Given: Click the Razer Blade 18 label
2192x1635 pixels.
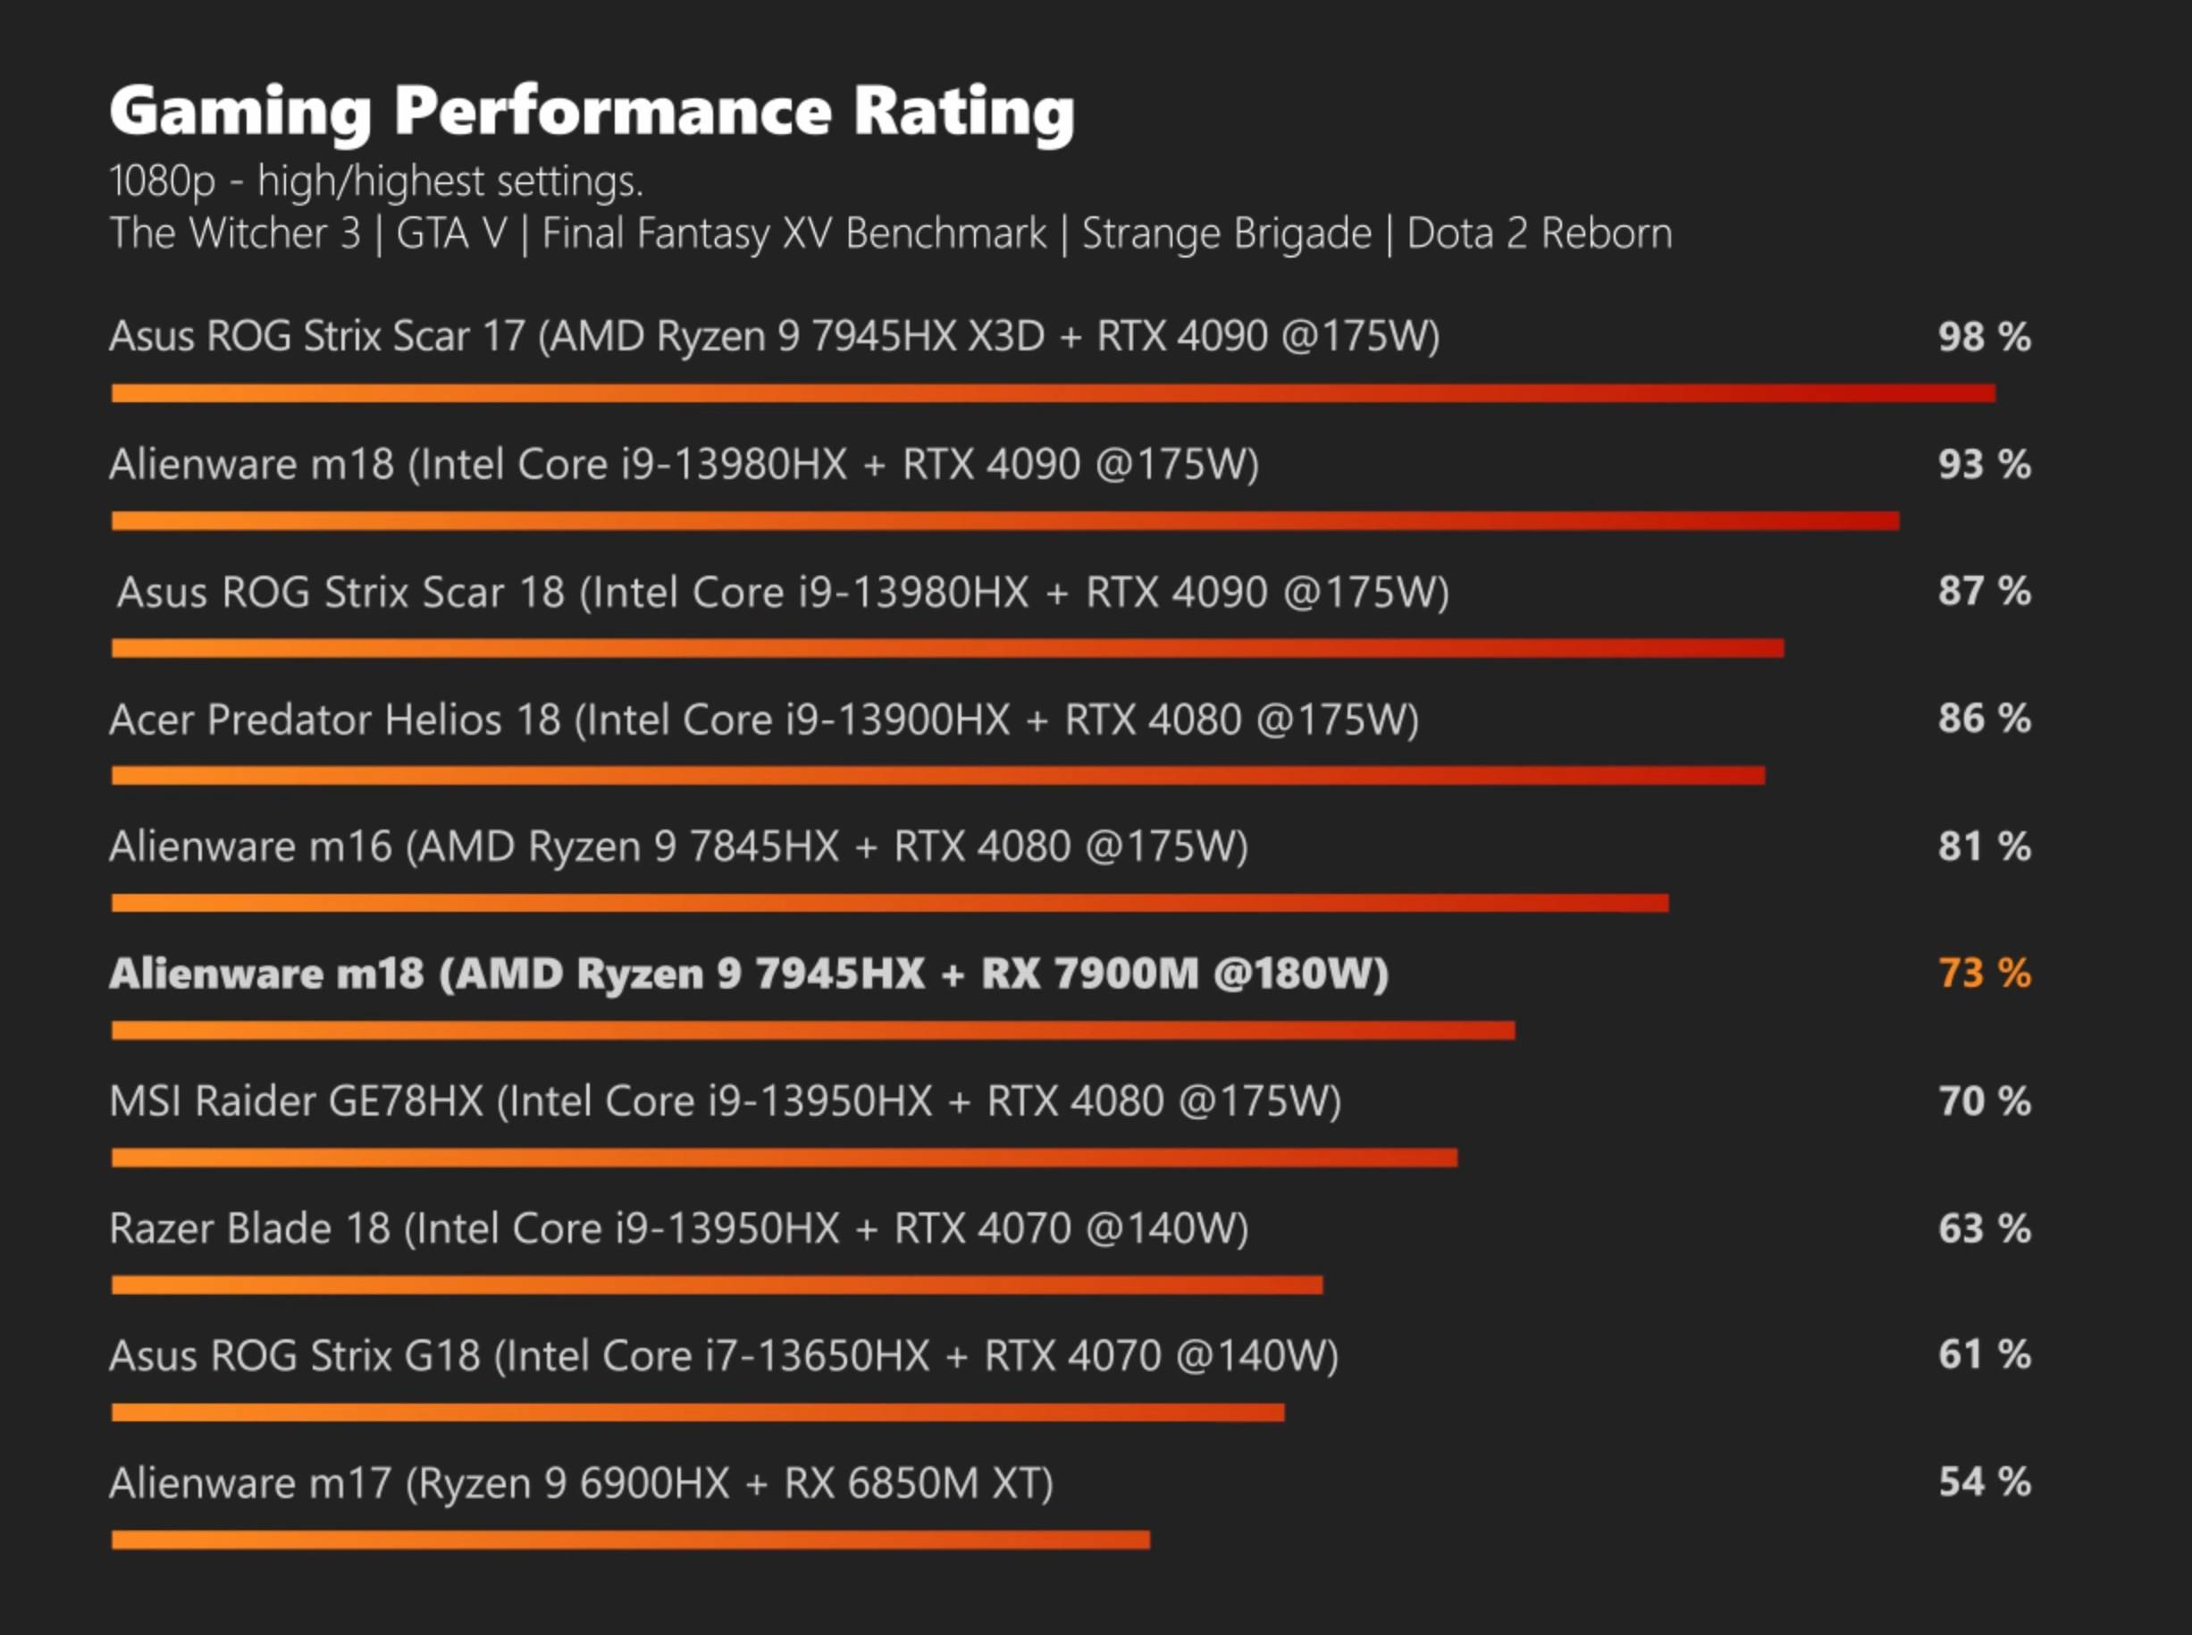Looking at the screenshot, I should click(x=678, y=1228).
